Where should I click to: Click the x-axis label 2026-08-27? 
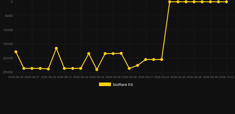tap(32, 77)
